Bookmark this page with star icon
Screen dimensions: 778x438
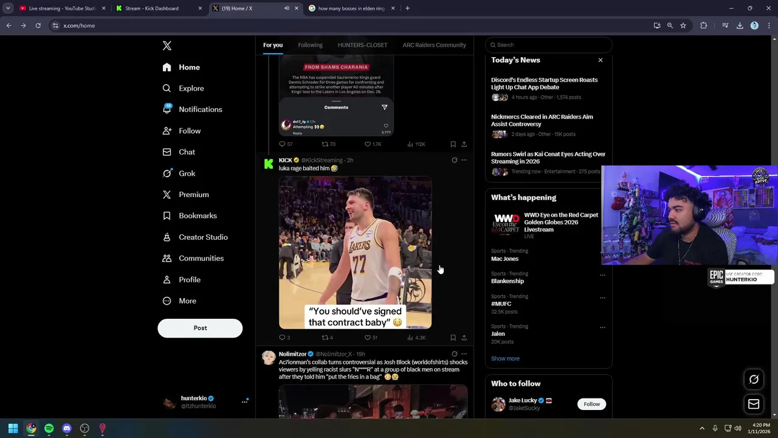[683, 26]
